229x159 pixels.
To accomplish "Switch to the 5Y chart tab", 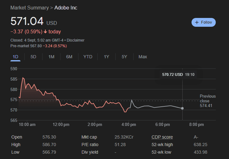I will (x=124, y=57).
